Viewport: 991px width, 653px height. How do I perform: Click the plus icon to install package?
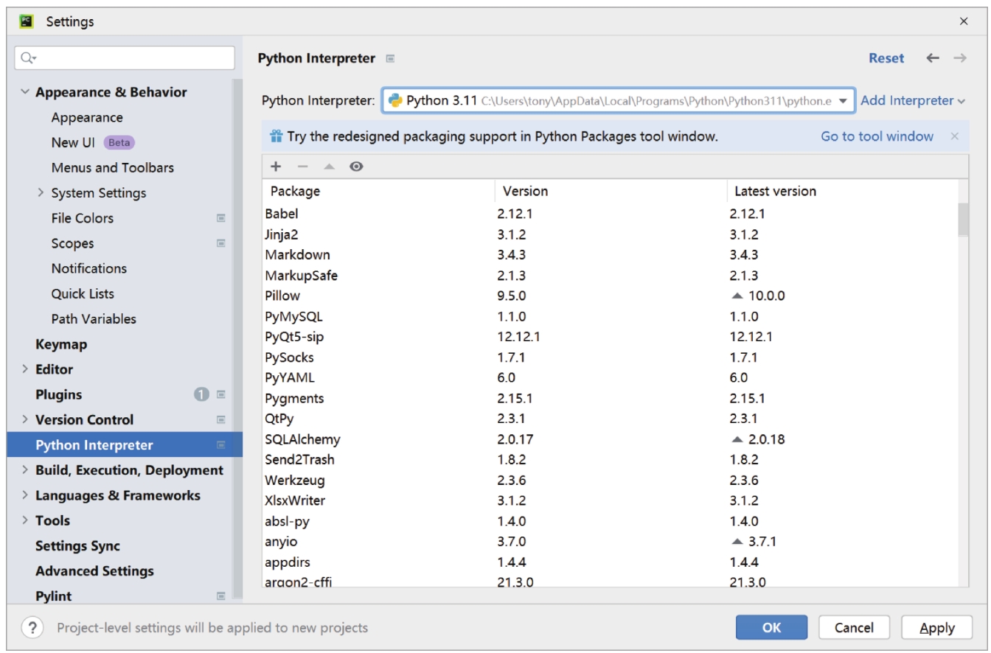(x=277, y=167)
